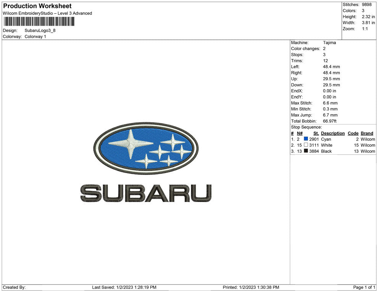Click the SubaruLogo3_8 design name

tap(40, 30)
